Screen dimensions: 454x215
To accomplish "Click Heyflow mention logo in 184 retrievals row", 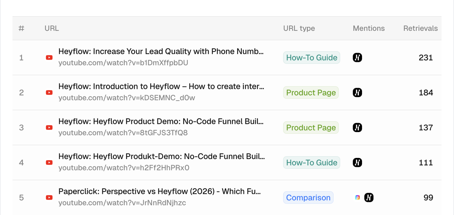I will coord(357,93).
